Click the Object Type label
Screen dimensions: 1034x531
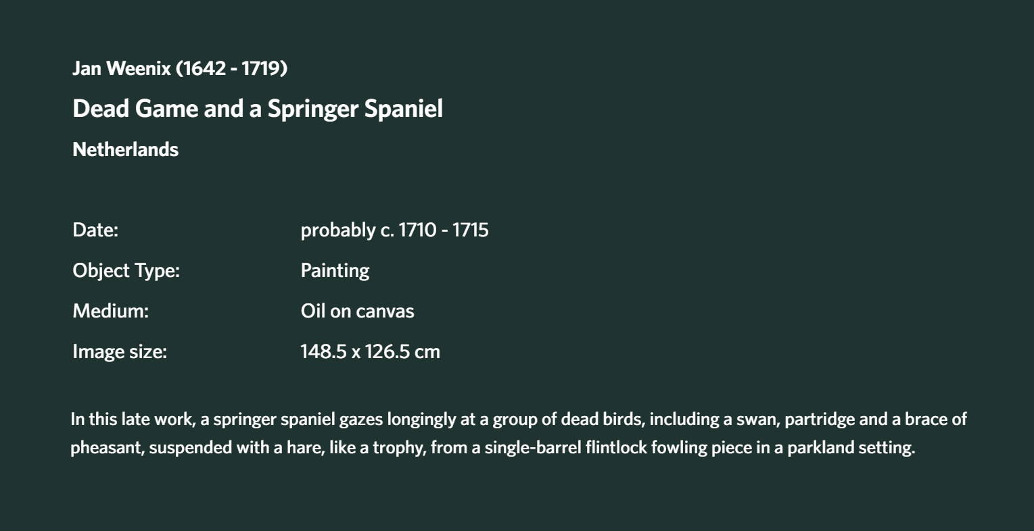pyautogui.click(x=126, y=271)
